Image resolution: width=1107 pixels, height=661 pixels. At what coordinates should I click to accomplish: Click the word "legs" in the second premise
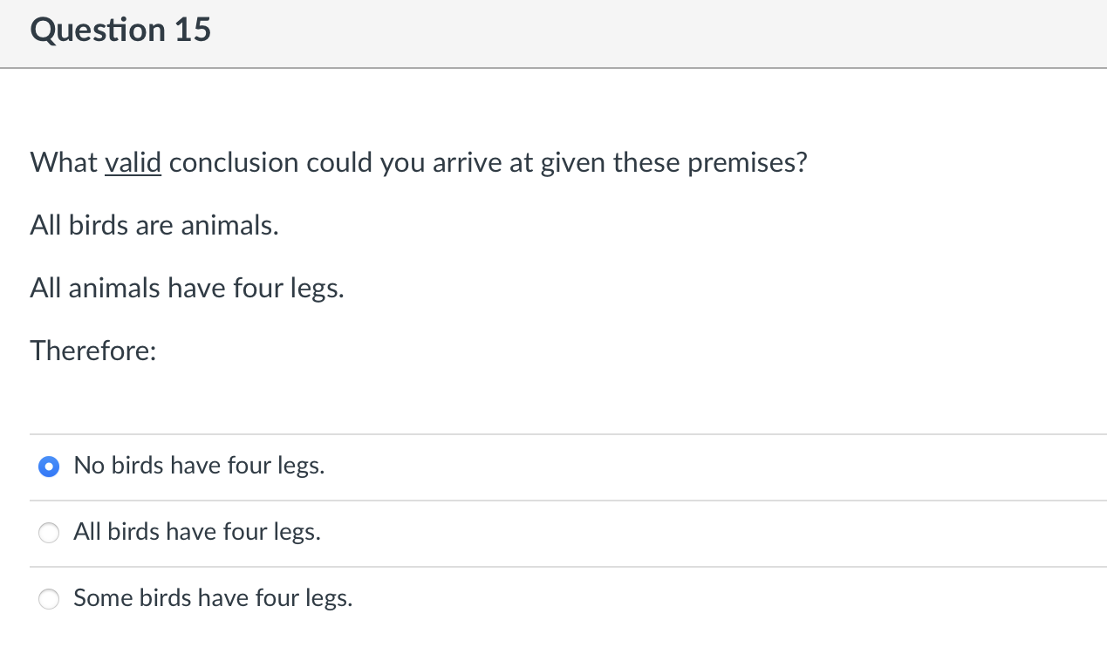pos(320,289)
